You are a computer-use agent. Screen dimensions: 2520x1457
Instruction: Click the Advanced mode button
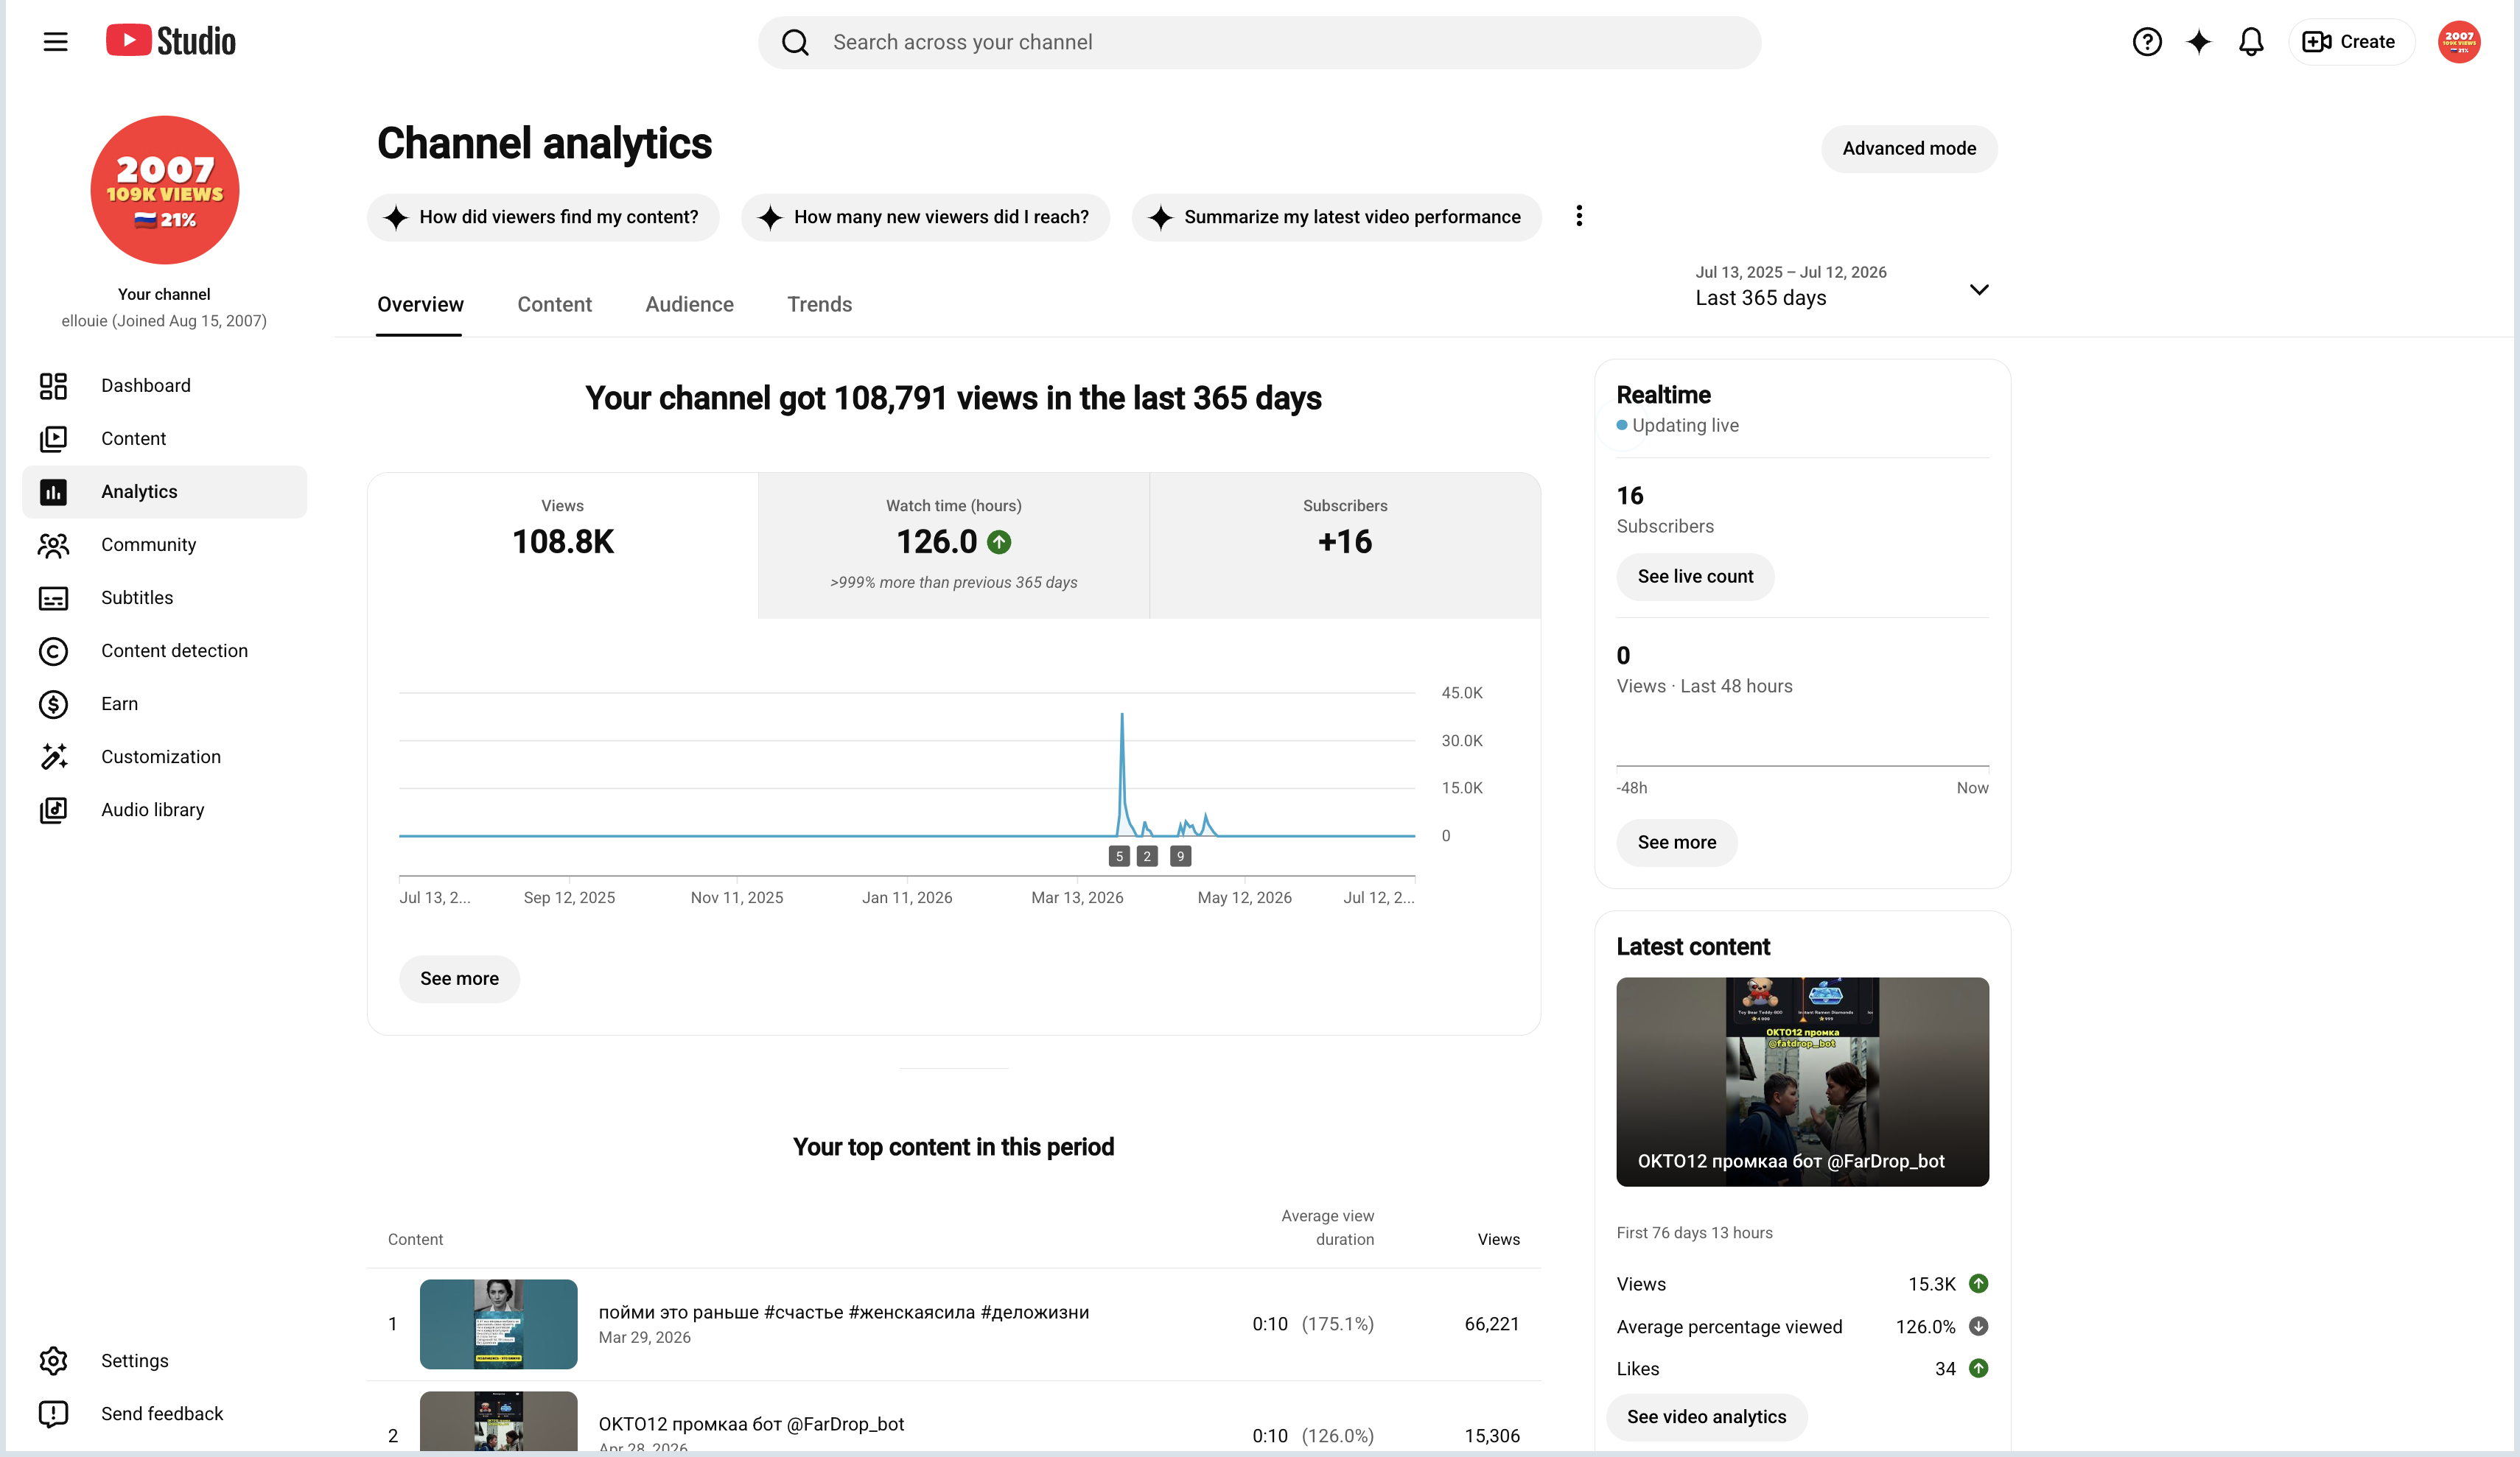point(1909,149)
